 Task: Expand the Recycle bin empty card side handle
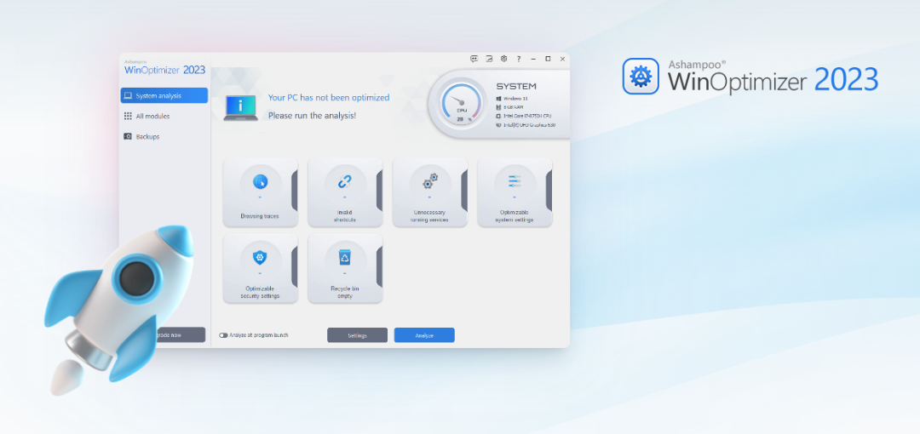click(379, 267)
